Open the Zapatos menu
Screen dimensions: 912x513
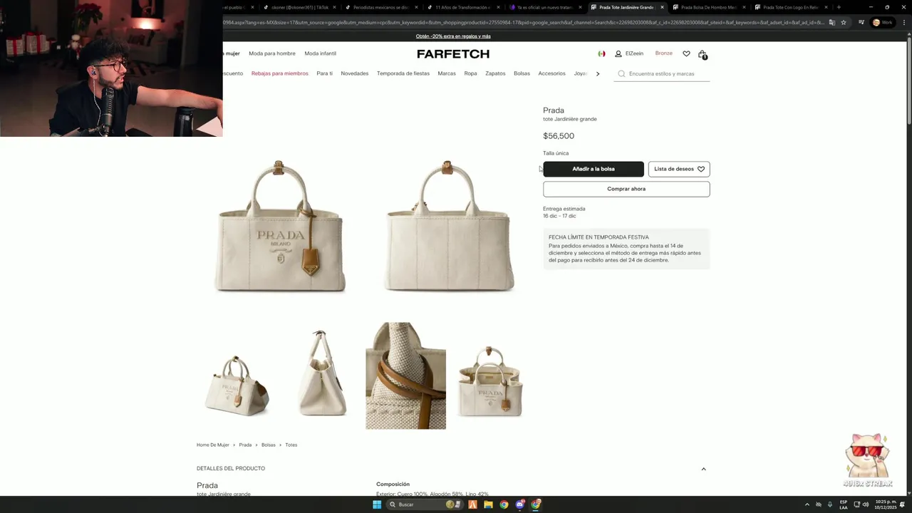click(x=495, y=73)
